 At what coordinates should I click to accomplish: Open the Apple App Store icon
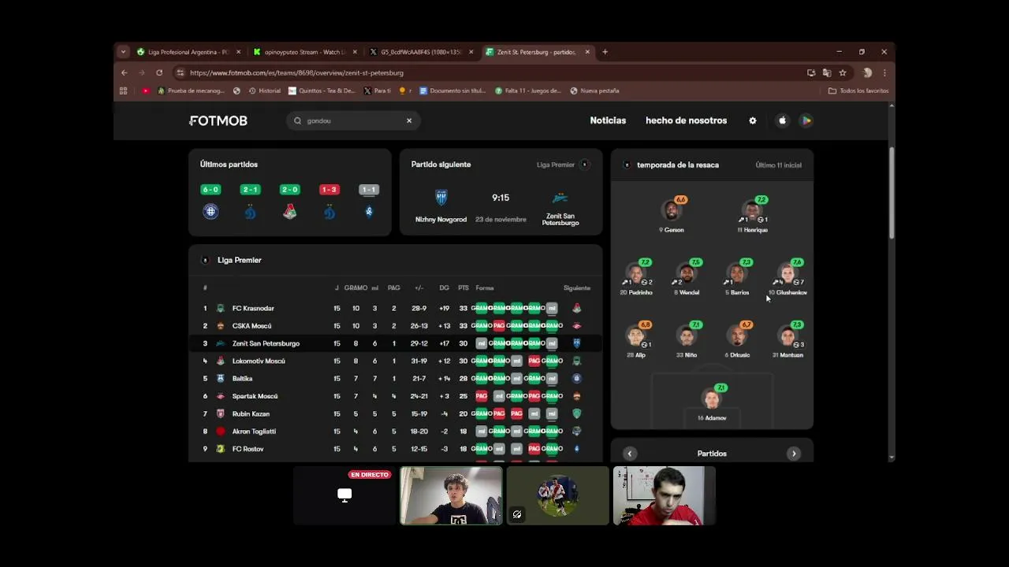(782, 120)
